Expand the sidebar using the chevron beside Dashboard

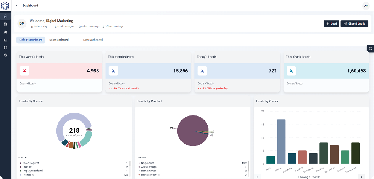16,6
